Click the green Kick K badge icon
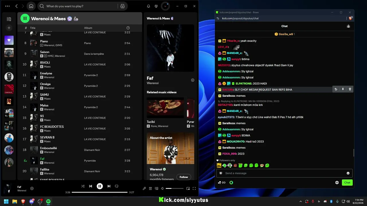The image size is (367, 206). click(x=231, y=183)
